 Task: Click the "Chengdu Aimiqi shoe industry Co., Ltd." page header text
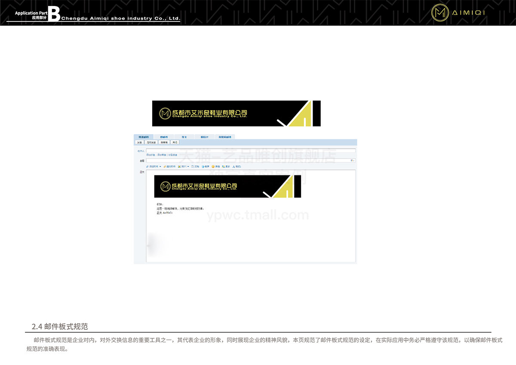[x=121, y=18]
